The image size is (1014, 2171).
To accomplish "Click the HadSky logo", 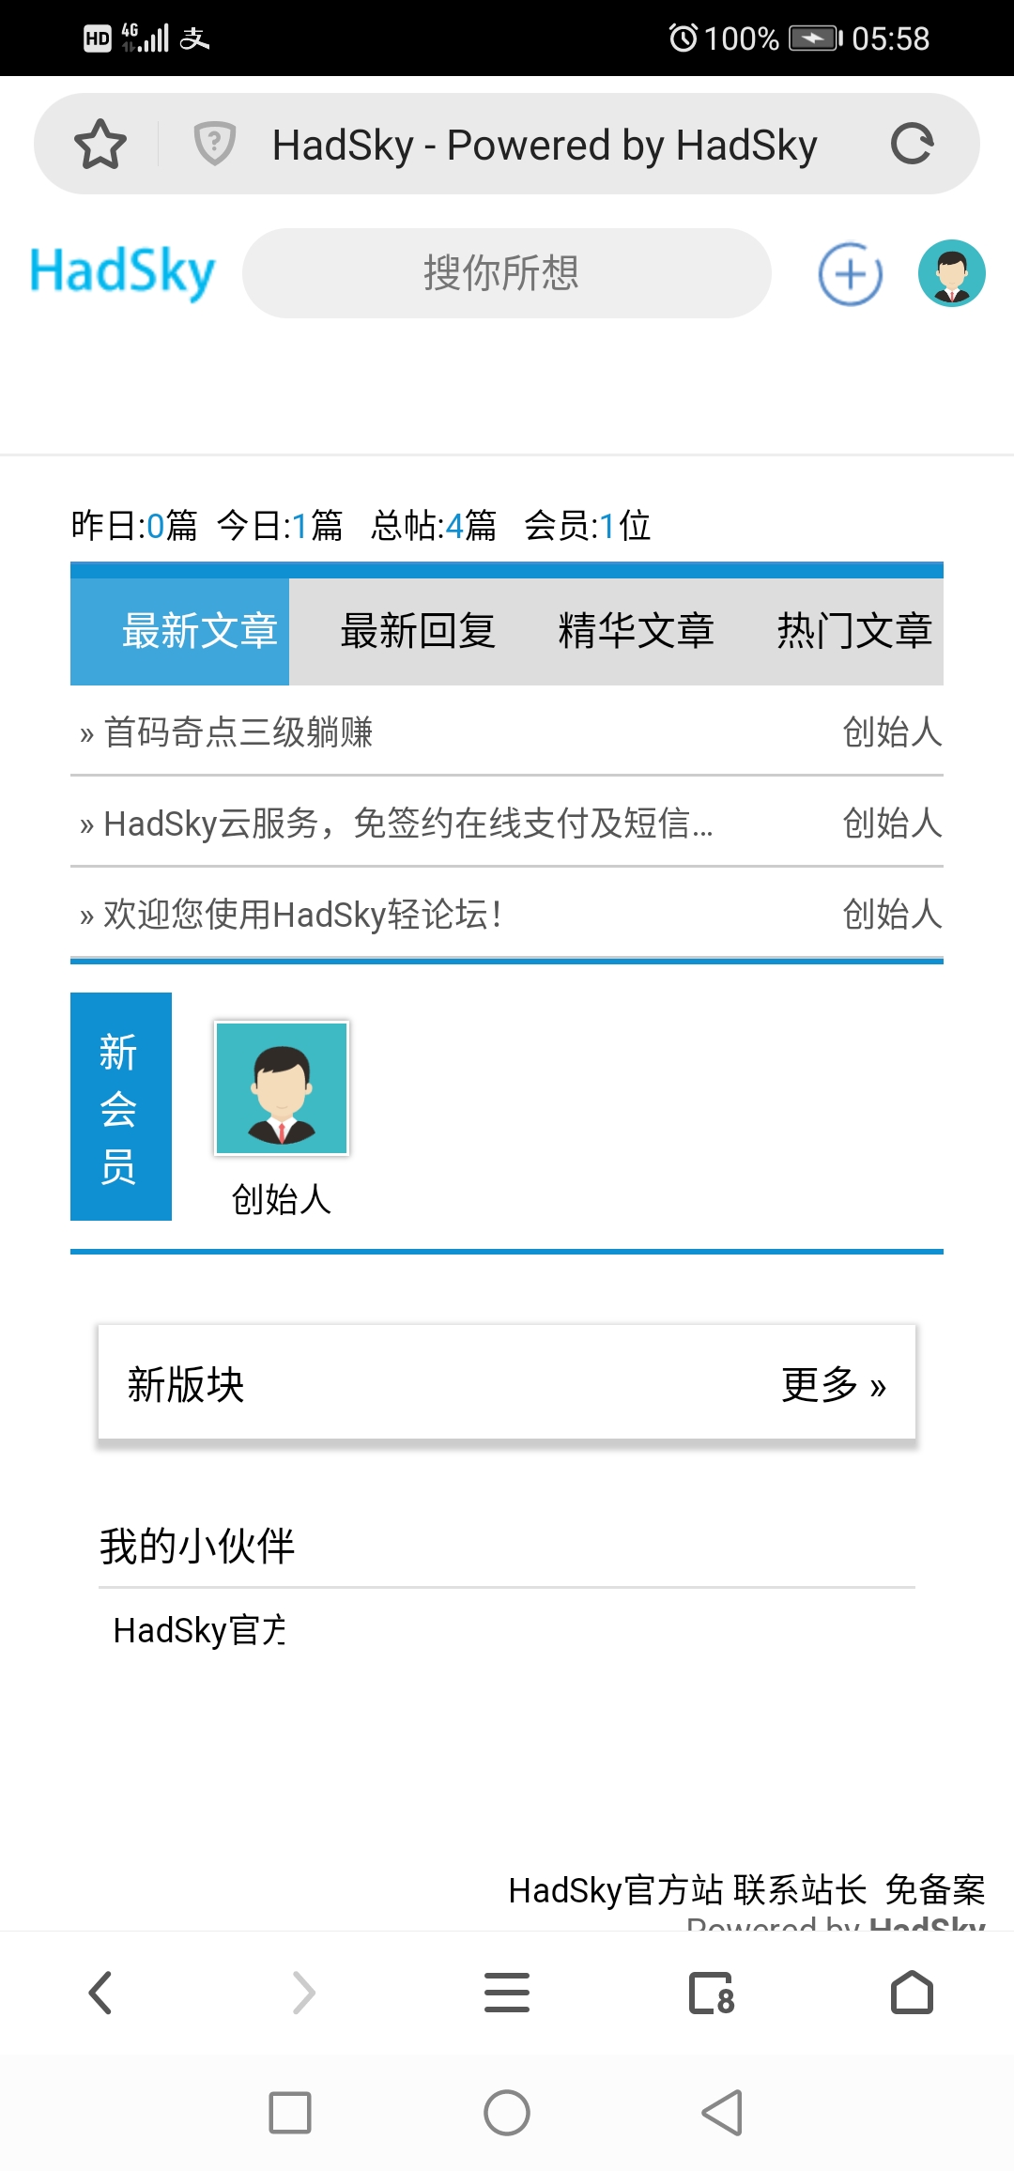I will tap(123, 272).
